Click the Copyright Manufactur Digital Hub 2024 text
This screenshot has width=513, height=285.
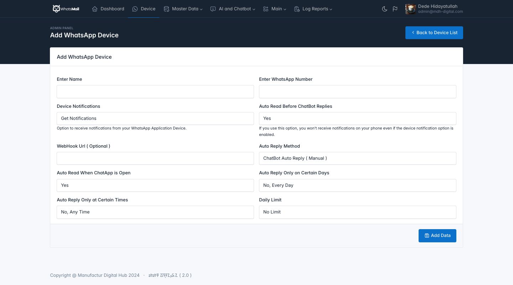pyautogui.click(x=95, y=275)
